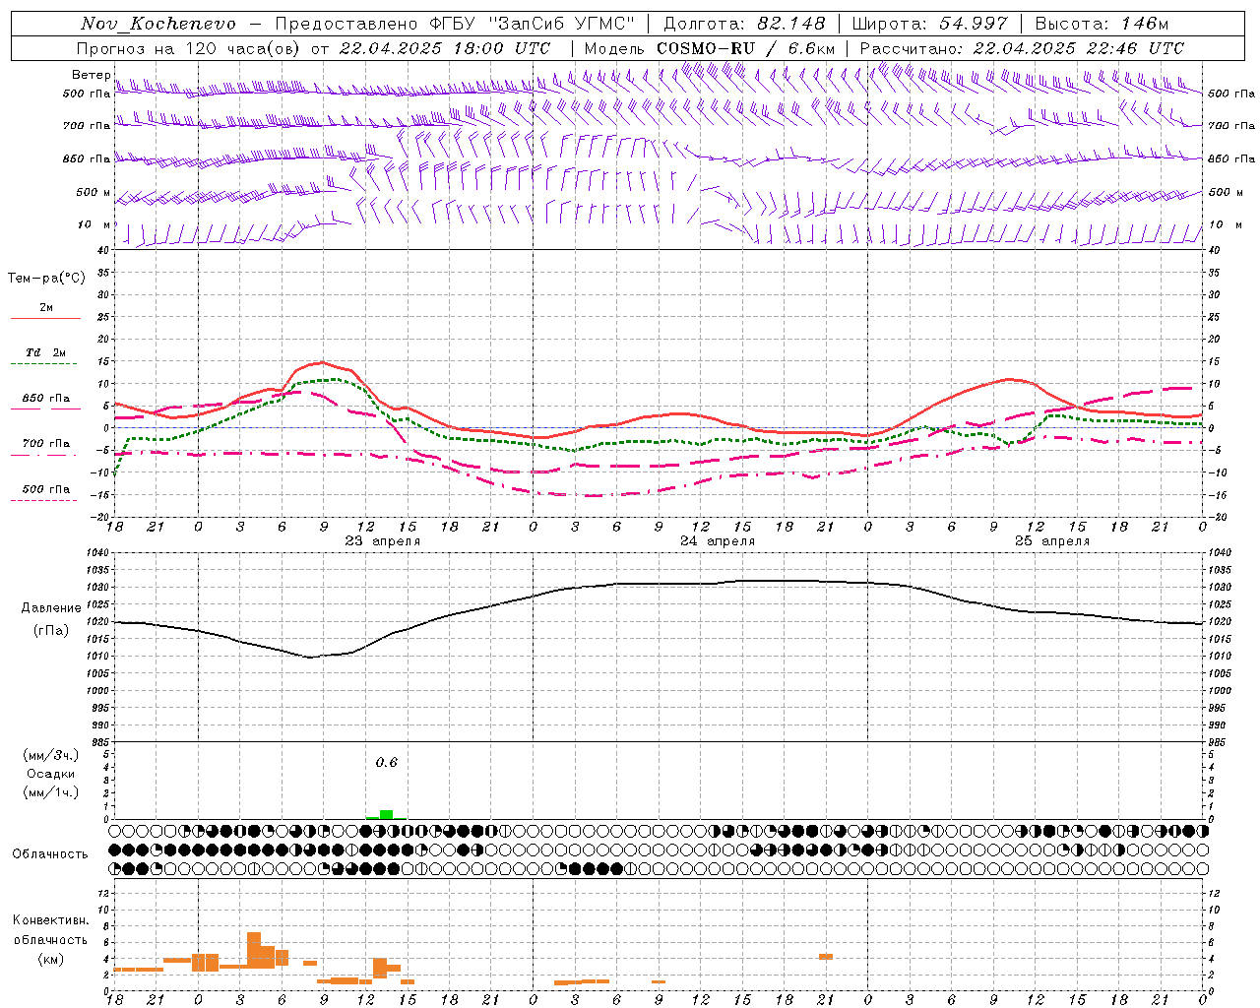1260x1008 pixels.
Task: Click the (мм/3ч.) precipitation unit label
Action: pos(51,755)
